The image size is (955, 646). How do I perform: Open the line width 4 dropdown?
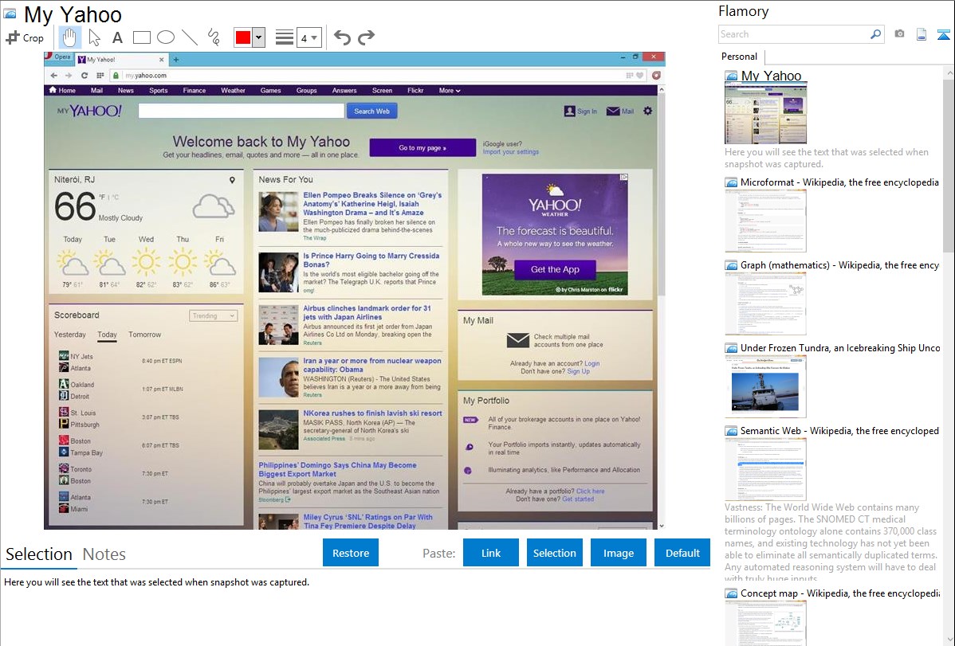click(309, 38)
